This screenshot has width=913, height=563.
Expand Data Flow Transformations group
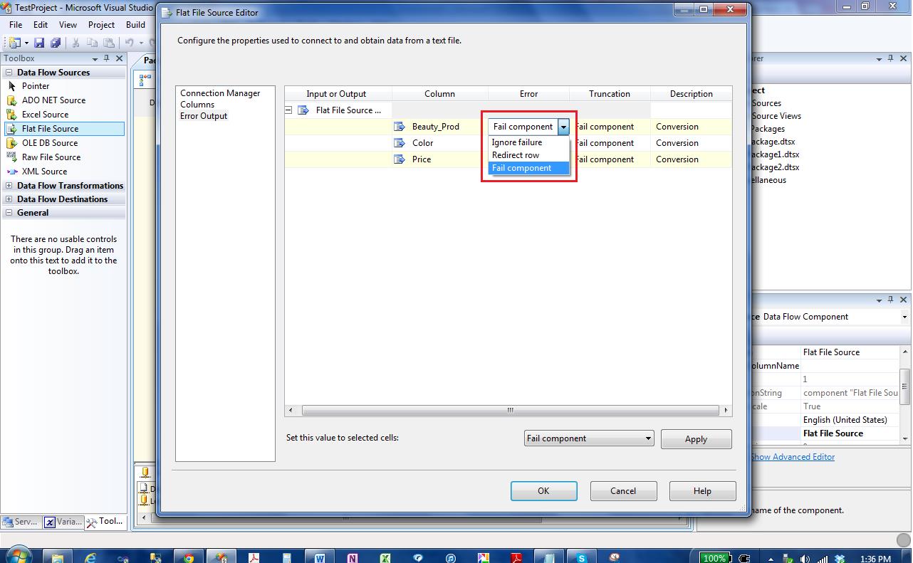9,186
